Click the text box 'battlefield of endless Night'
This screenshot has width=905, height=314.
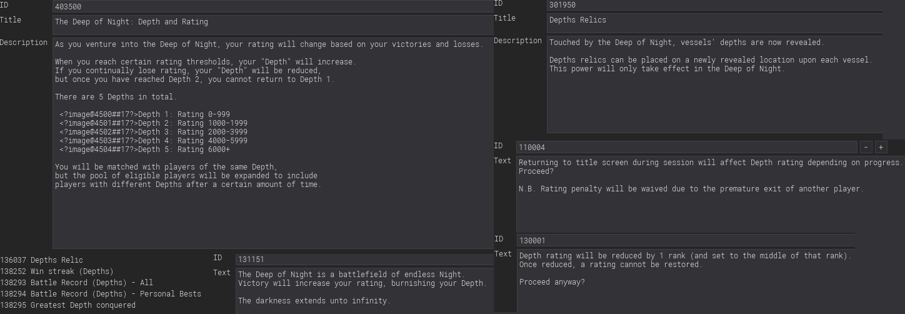pos(364,290)
